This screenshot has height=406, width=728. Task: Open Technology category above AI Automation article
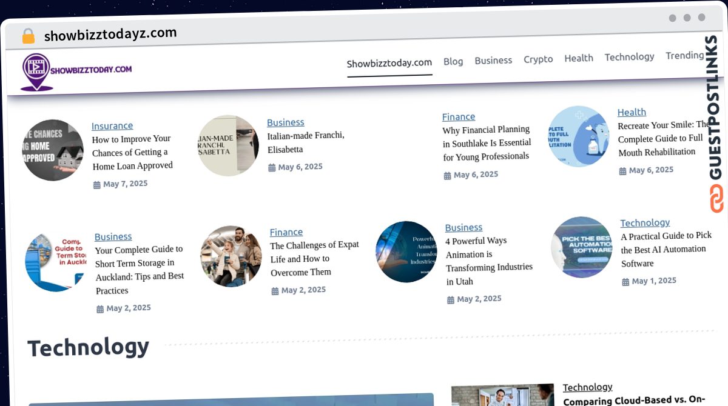645,223
